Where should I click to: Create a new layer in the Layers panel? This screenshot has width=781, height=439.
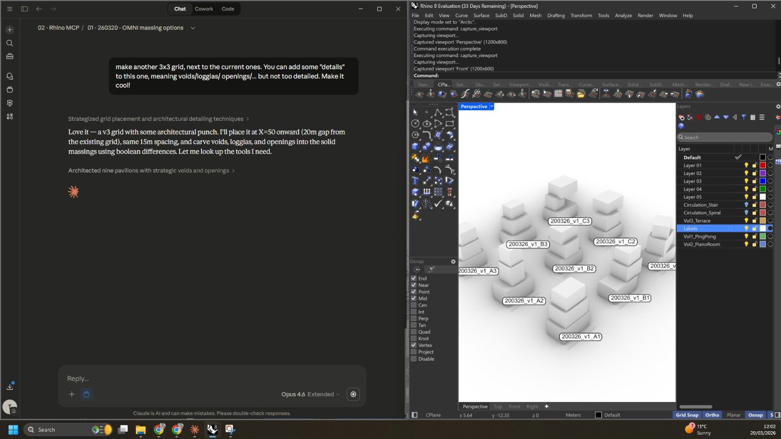(x=680, y=117)
